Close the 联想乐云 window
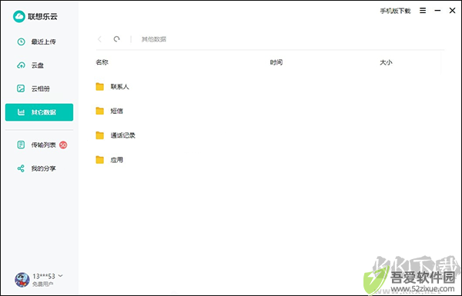This screenshot has width=462, height=296. tap(452, 11)
